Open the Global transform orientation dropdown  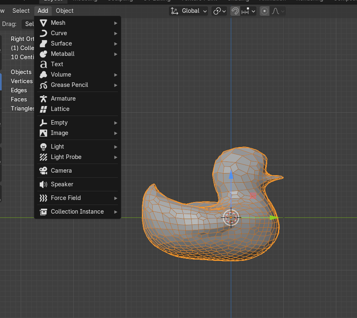pyautogui.click(x=189, y=11)
